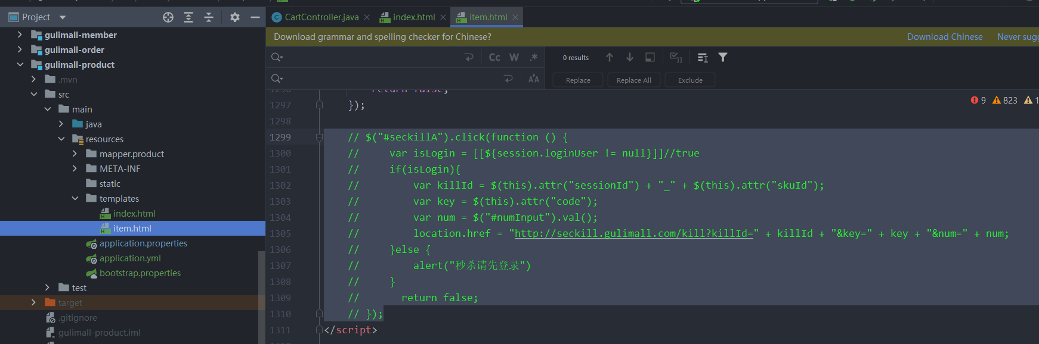1039x344 pixels.
Task: Open search history magnifier in find field
Action: pos(277,57)
